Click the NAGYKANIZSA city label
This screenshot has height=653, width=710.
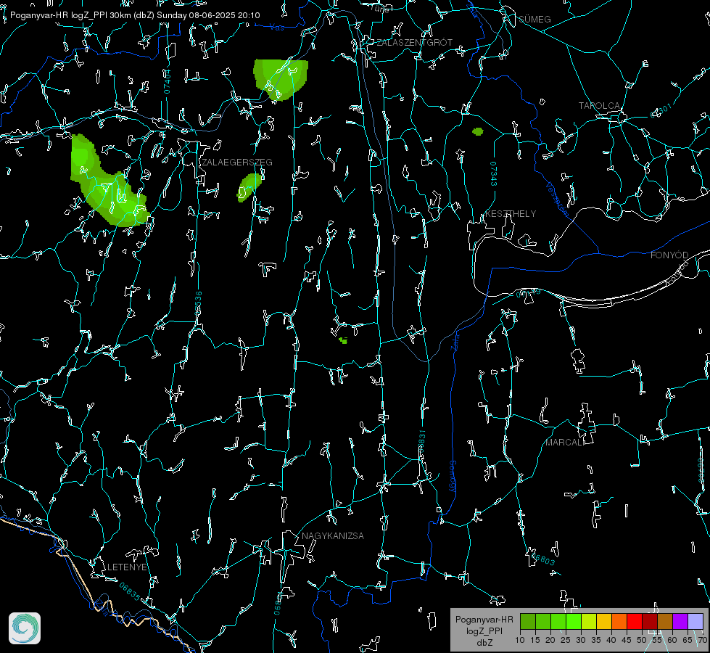333,535
